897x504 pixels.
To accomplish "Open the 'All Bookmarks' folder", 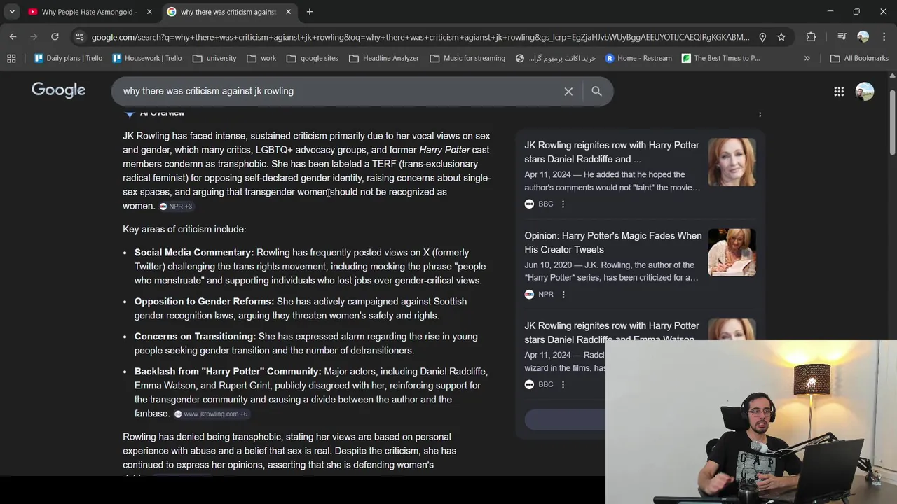I will 859,58.
